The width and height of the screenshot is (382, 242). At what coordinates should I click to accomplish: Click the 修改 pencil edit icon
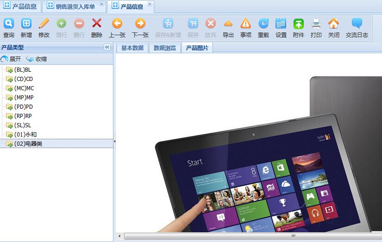[x=44, y=24]
